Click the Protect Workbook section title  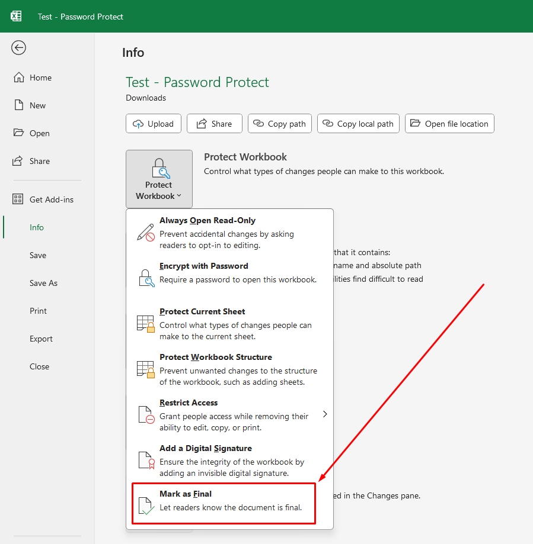click(245, 157)
